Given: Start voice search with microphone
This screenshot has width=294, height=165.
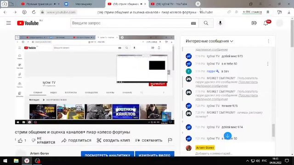Looking at the screenshot, I should [220, 23].
